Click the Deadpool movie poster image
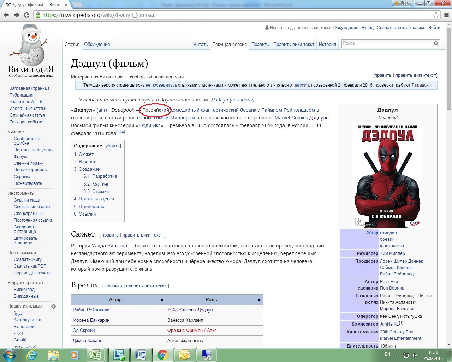The height and width of the screenshot is (362, 452). click(x=387, y=175)
